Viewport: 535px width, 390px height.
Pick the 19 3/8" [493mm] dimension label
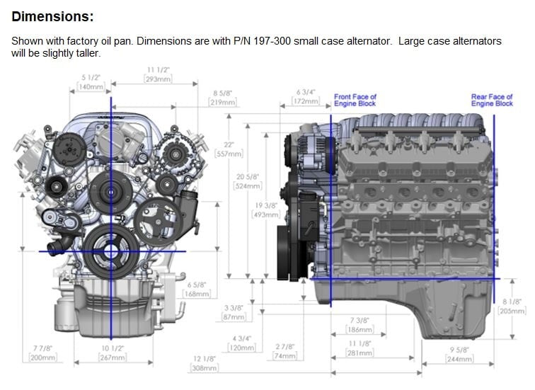[266, 210]
